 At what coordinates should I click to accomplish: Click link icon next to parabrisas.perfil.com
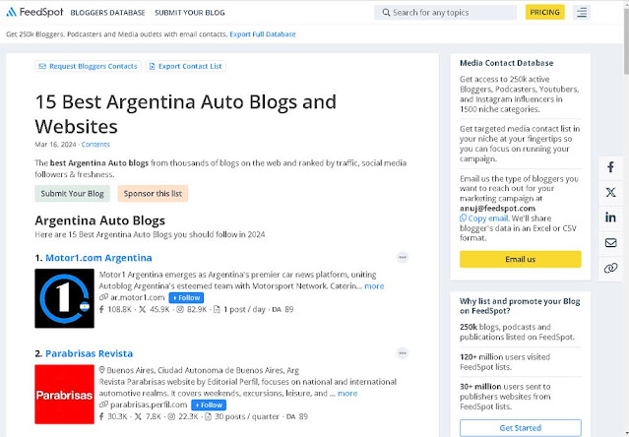(103, 405)
